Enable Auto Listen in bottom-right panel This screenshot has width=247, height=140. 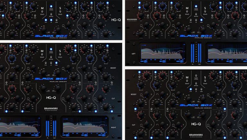point(196,76)
